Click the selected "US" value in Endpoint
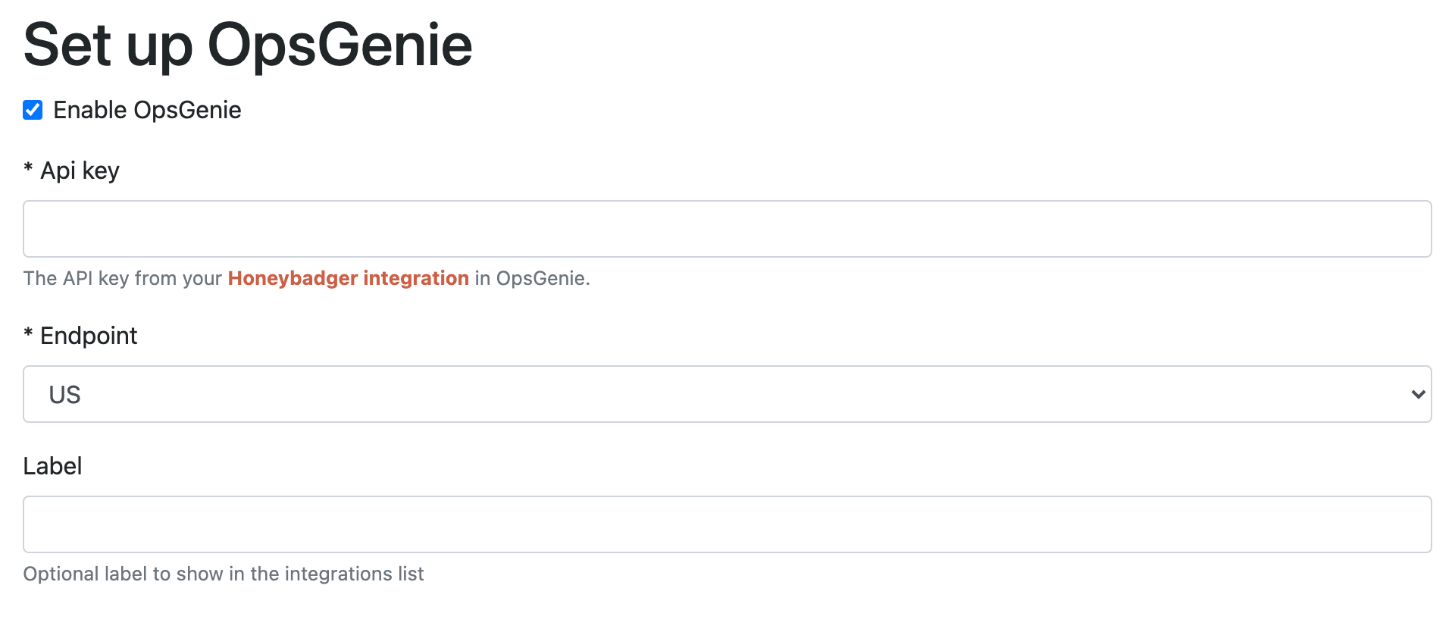The height and width of the screenshot is (632, 1455). 64,395
